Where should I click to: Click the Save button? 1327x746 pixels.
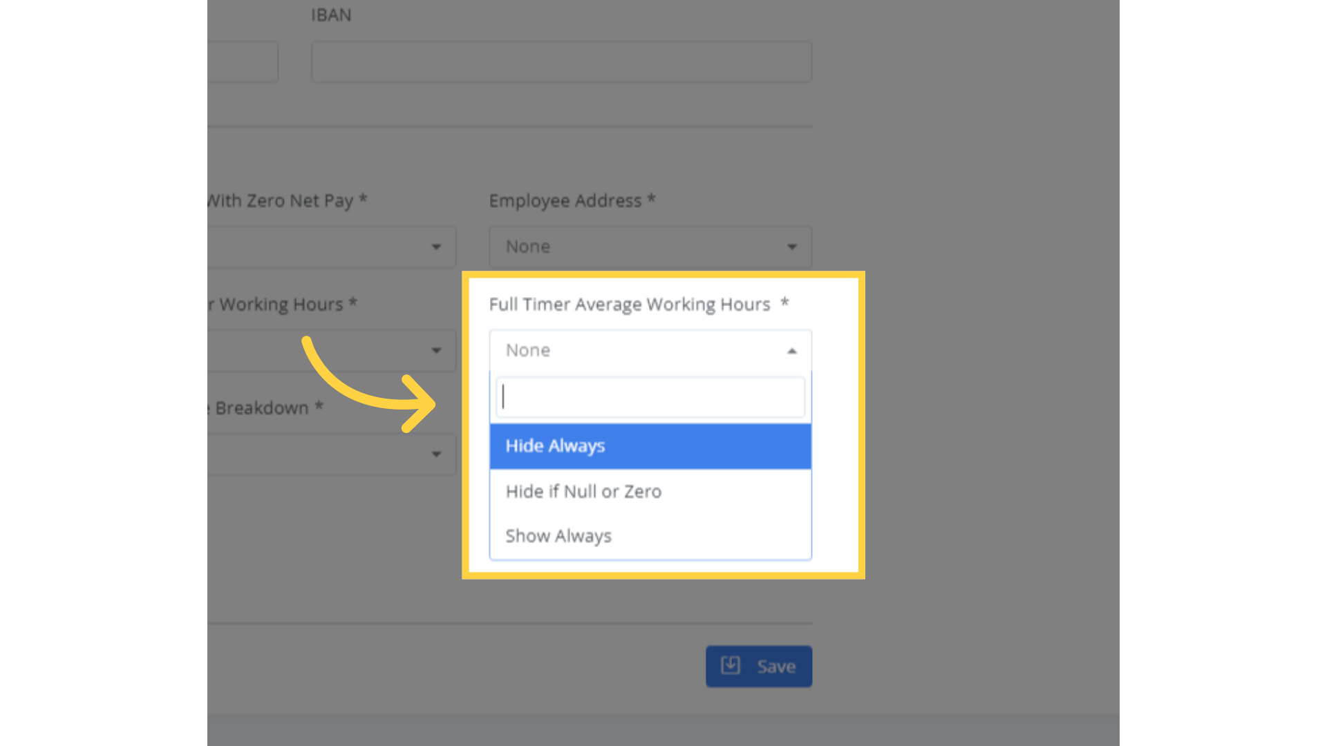point(759,666)
